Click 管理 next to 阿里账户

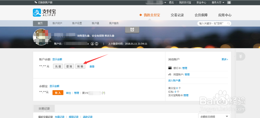[187, 75]
